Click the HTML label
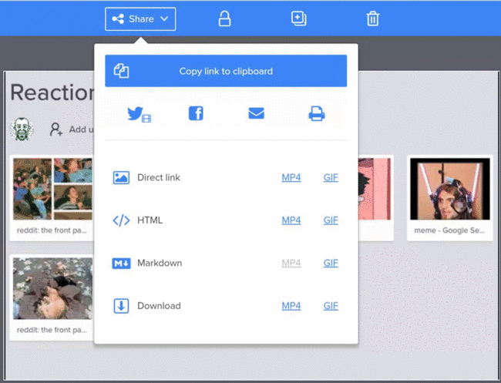Image resolution: width=501 pixels, height=383 pixels. [x=150, y=220]
